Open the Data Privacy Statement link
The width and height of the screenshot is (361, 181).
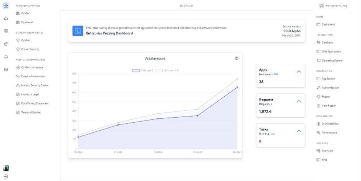(34, 104)
